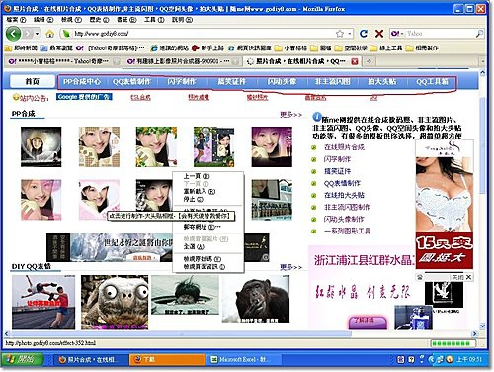Select 非主流闪图 in the navigation bar
The width and height of the screenshot is (494, 372).
pos(332,81)
